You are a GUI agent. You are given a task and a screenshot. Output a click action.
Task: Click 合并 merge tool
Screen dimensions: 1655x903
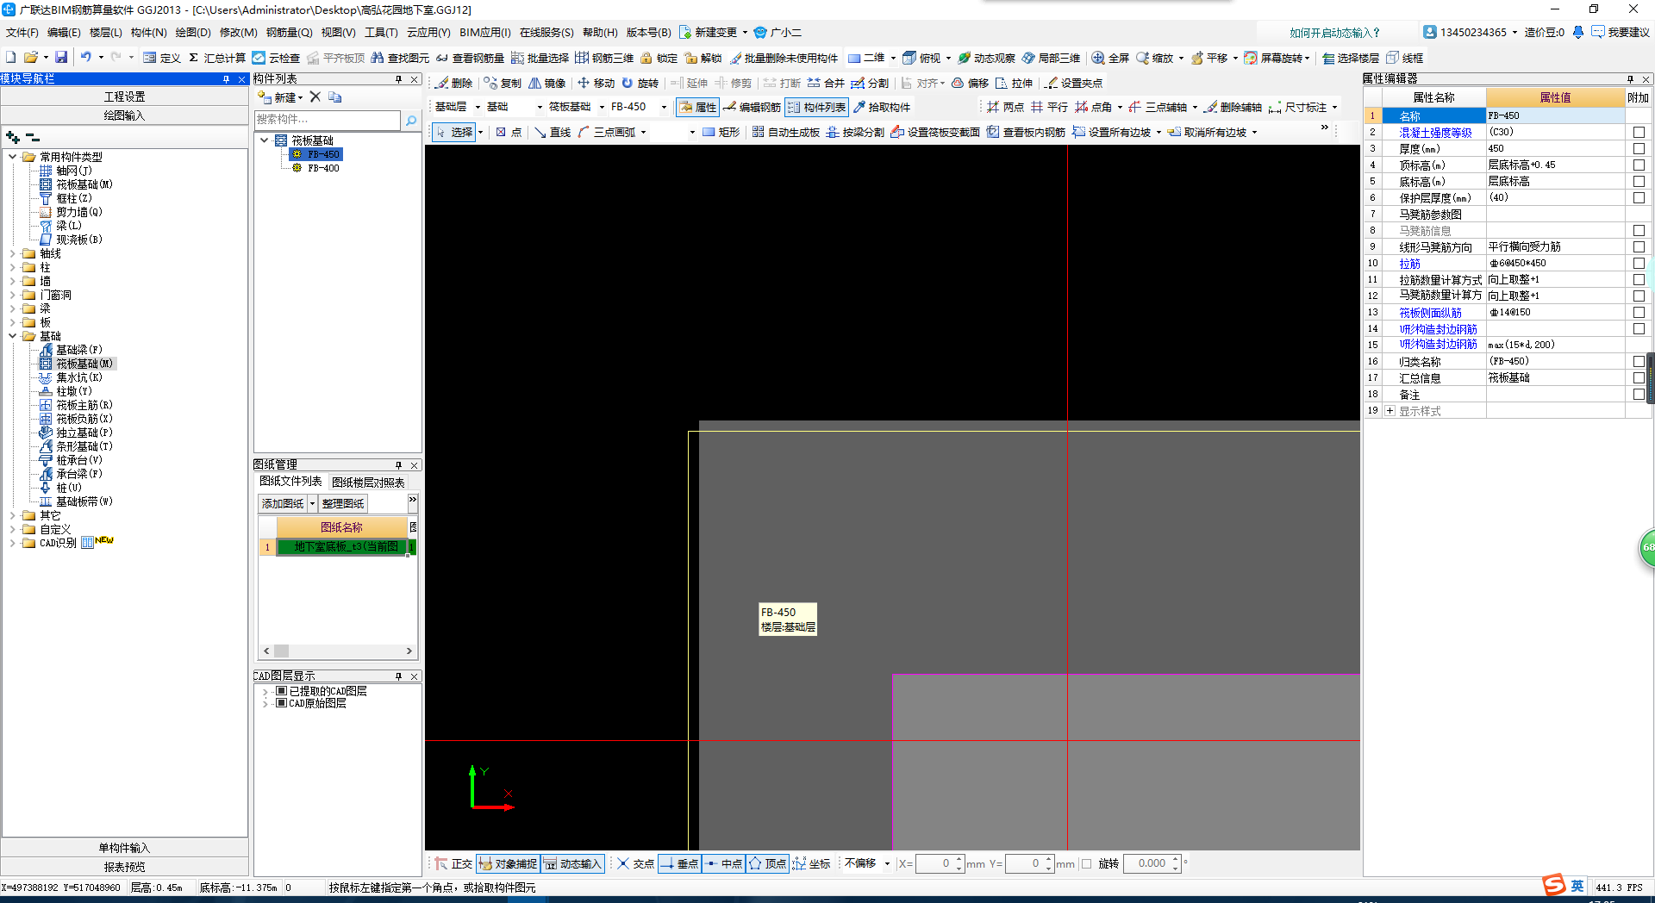point(826,83)
